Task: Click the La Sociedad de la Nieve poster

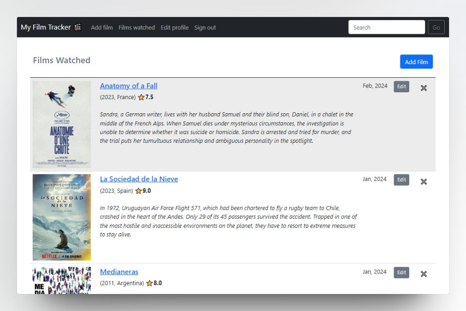Action: tap(62, 217)
